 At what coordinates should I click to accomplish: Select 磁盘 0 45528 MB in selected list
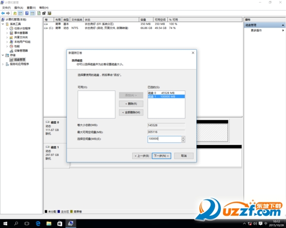166,93
